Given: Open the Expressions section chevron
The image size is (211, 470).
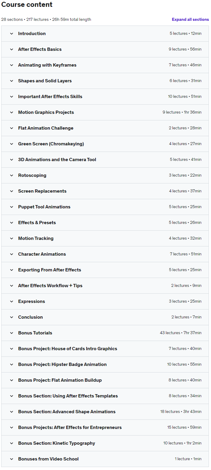Looking at the screenshot, I should point(12,301).
